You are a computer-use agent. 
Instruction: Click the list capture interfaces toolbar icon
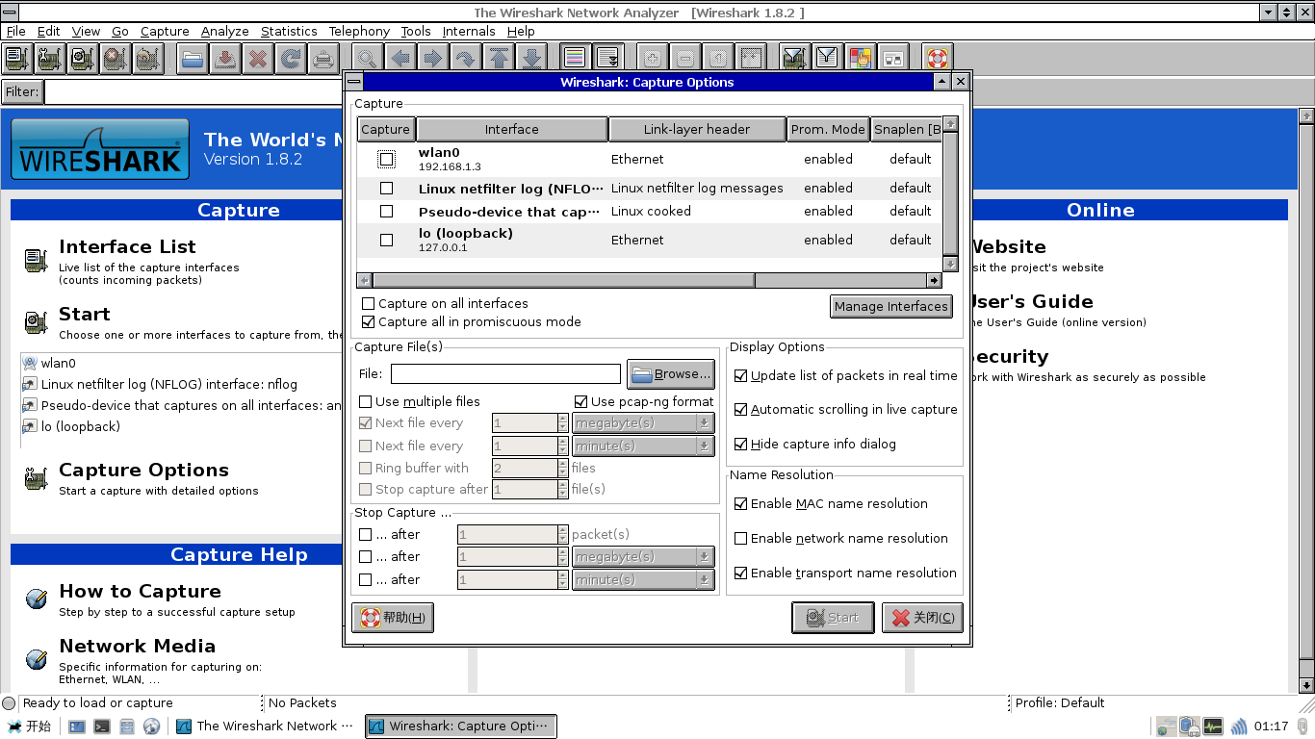pyautogui.click(x=17, y=59)
